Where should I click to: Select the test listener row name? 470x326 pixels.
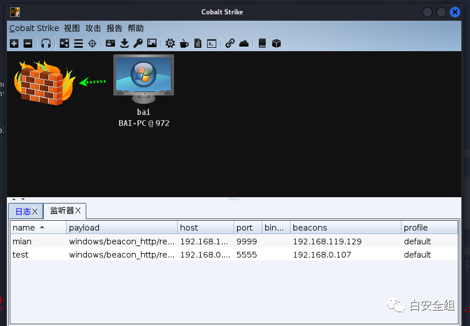tap(20, 255)
